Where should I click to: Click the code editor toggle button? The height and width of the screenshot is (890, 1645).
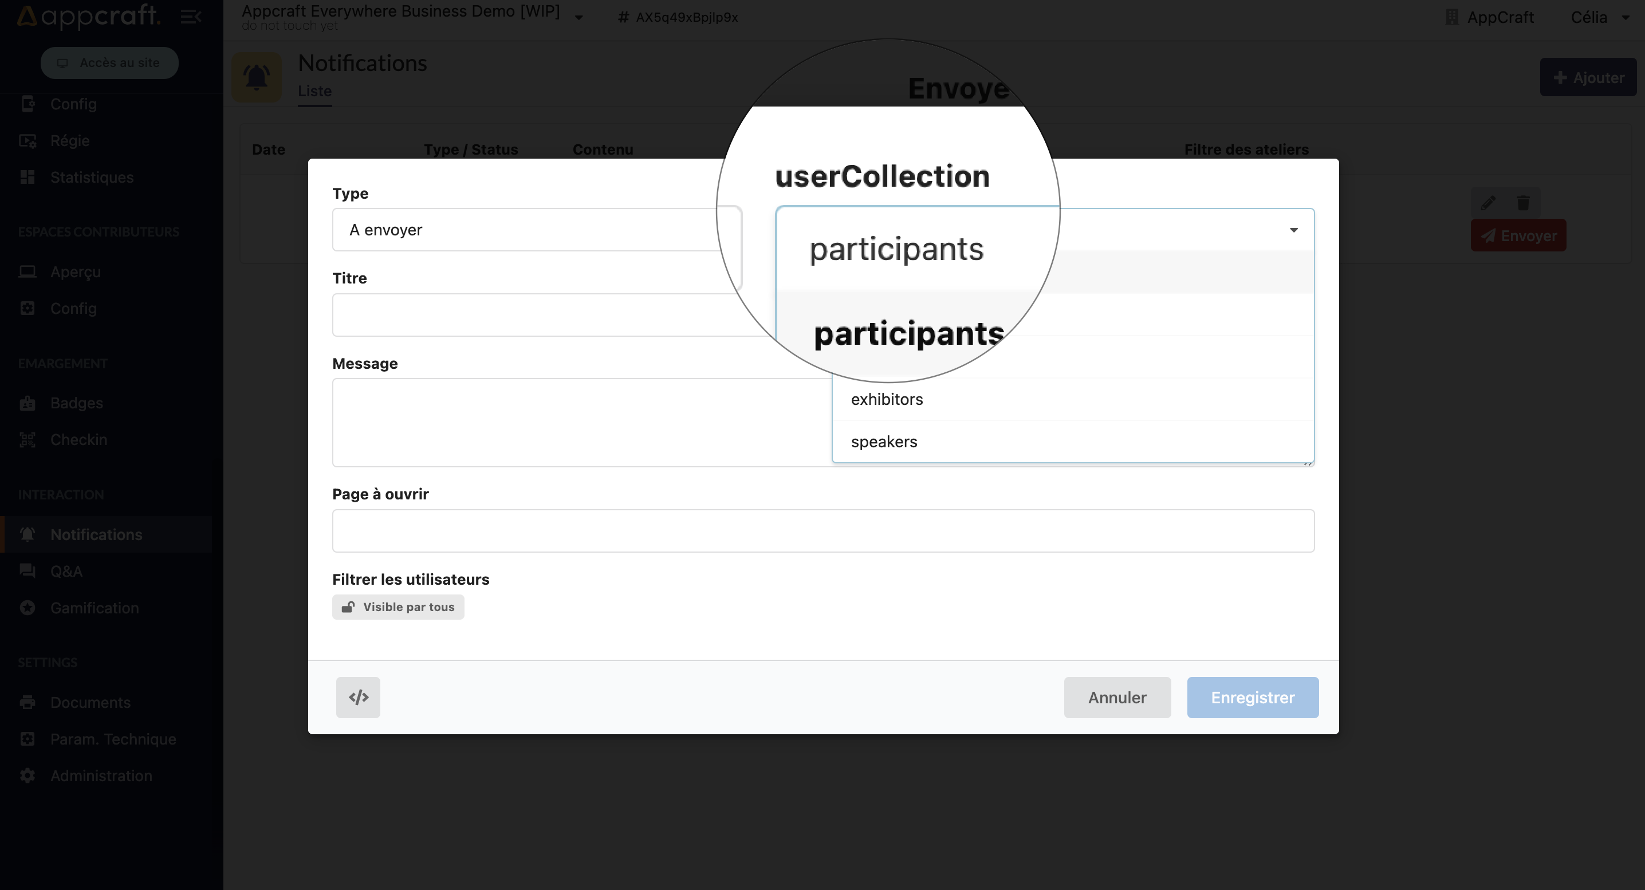357,697
